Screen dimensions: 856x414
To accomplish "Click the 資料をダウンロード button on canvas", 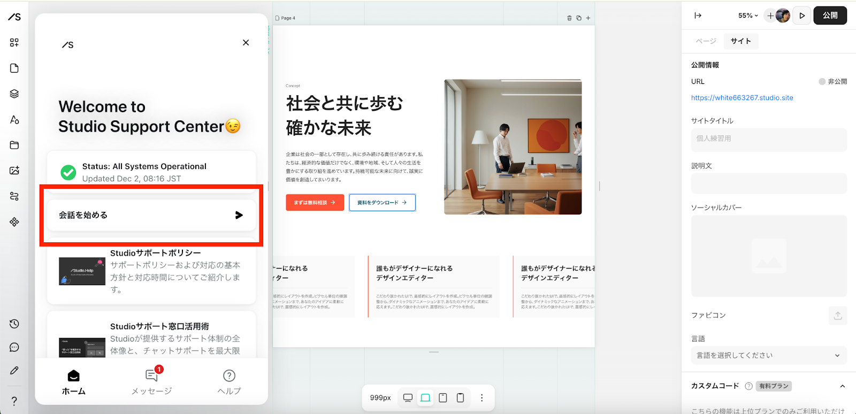I will pos(382,203).
